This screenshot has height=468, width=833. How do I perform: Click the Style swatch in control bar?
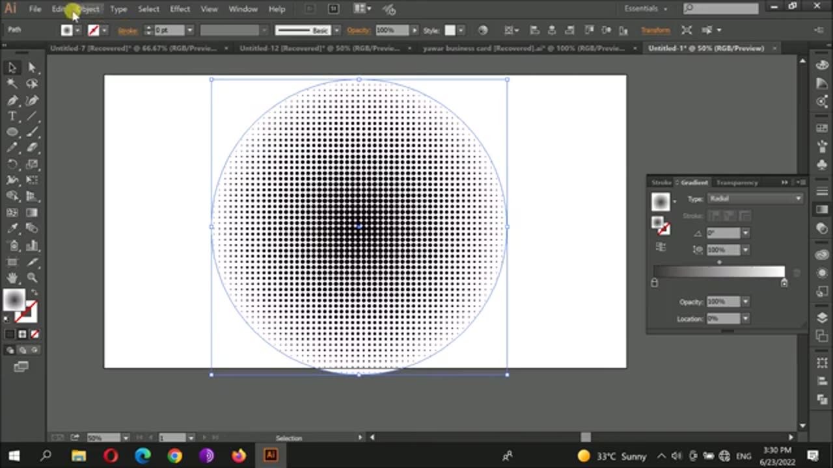point(450,30)
